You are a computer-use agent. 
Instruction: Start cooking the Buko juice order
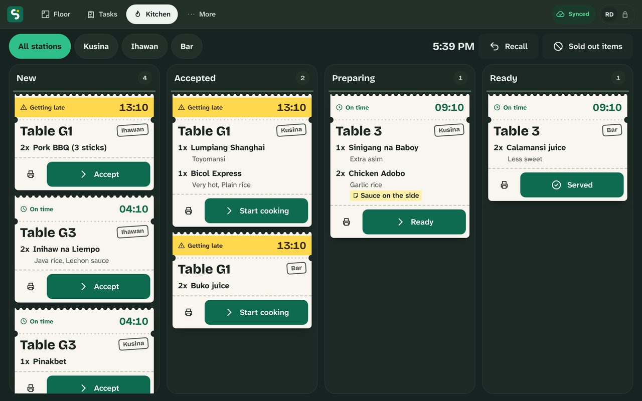pos(256,312)
